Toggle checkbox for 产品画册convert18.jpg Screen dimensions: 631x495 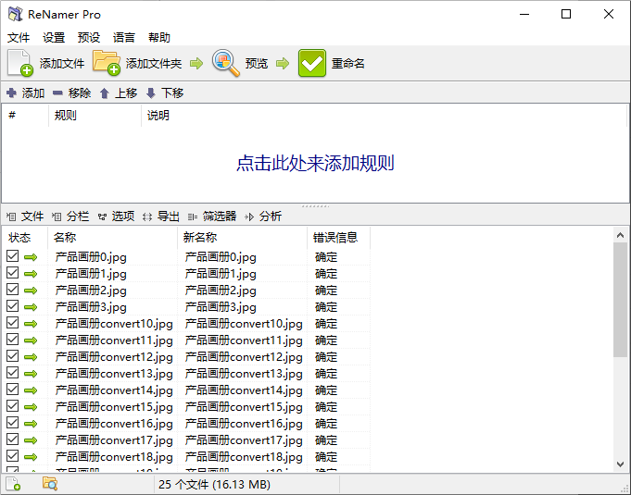click(12, 455)
